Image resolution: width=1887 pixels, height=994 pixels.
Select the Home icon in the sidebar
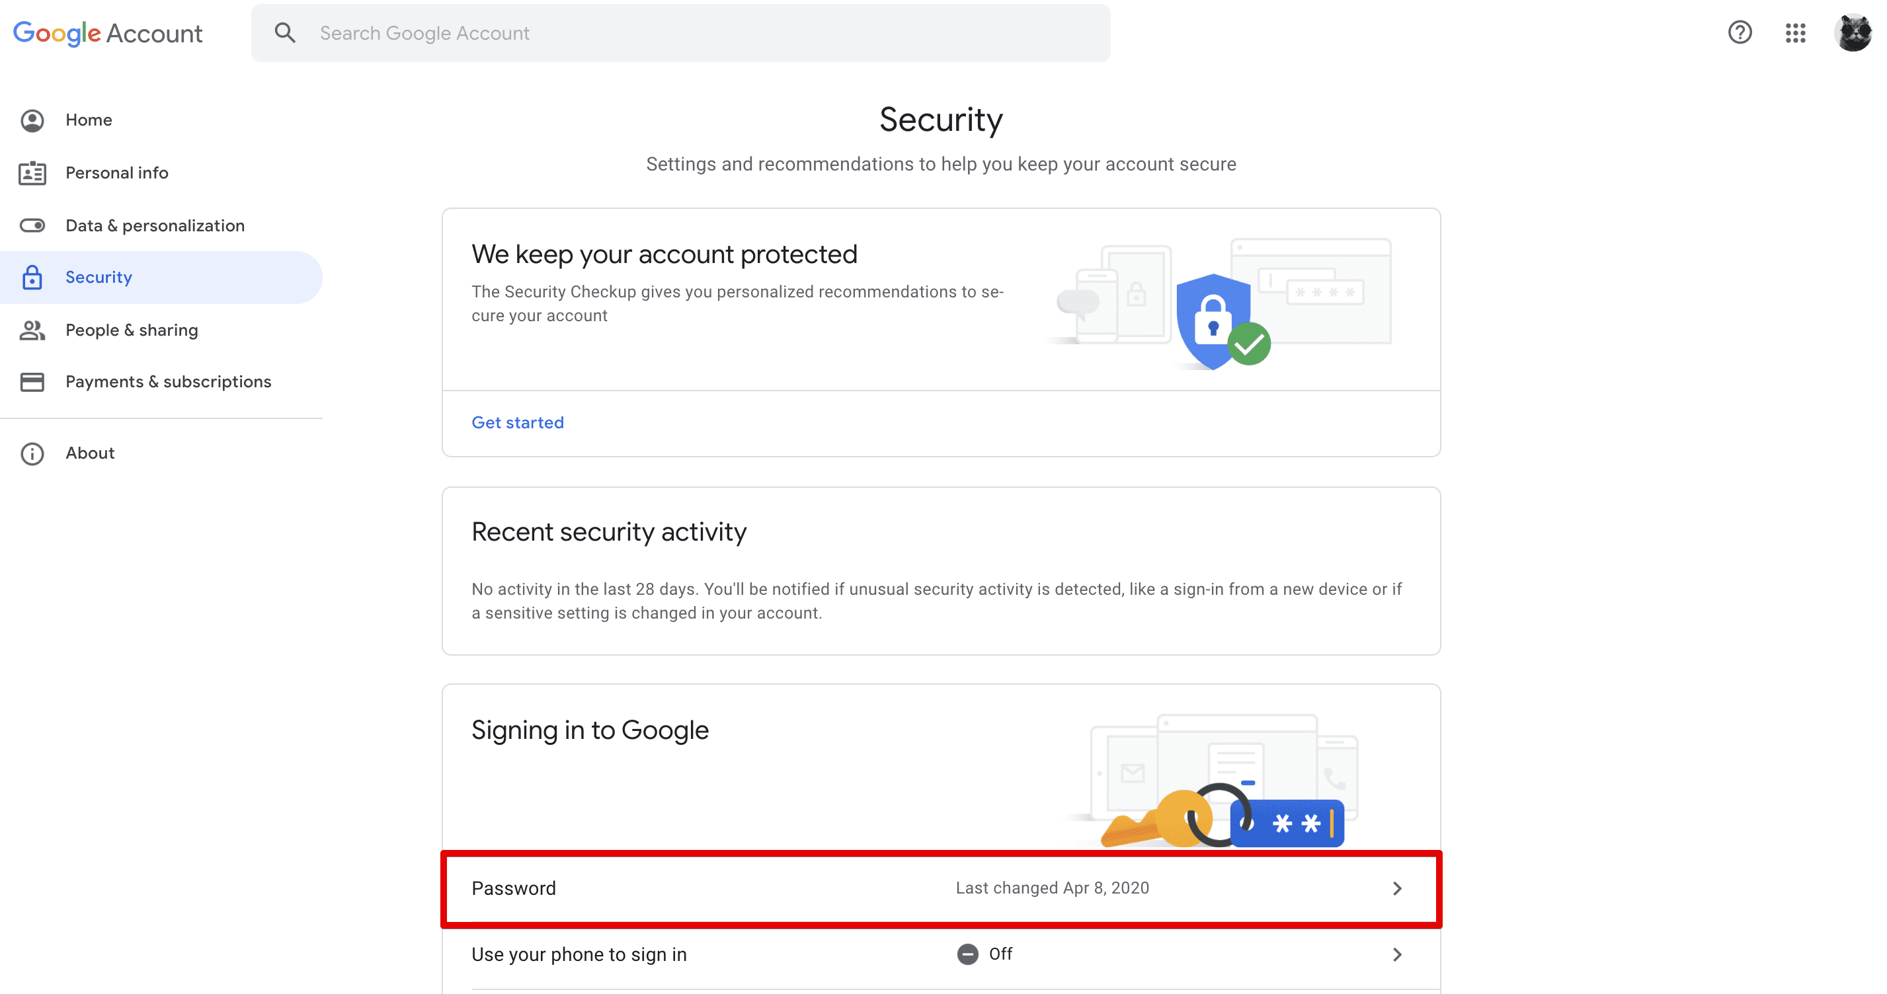point(32,120)
